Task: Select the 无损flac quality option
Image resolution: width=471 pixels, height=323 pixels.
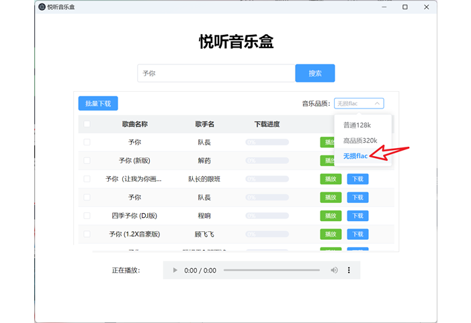Action: pyautogui.click(x=355, y=156)
